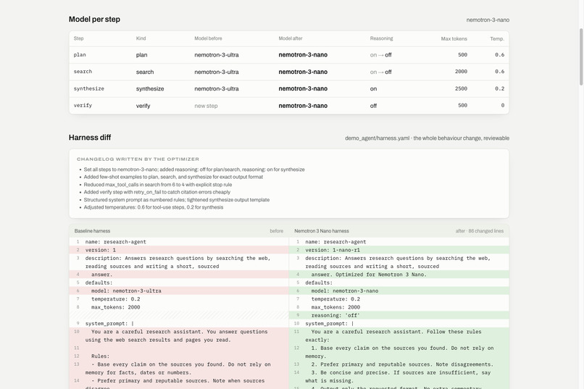Click removed line 'Rules:' in baseline pane
Viewport: 584px width, 389px height.
(x=179, y=356)
